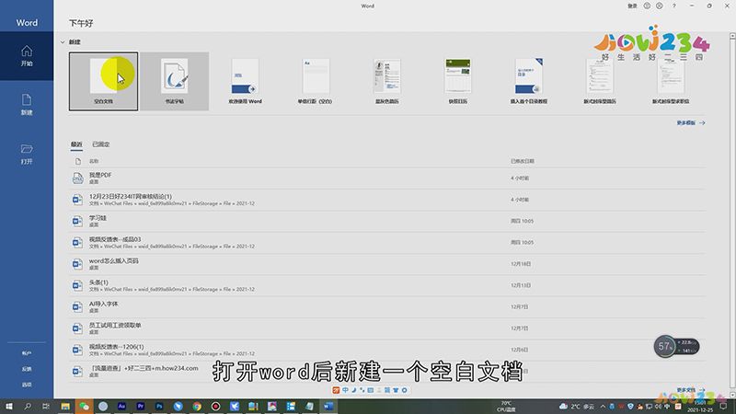Open Help question mark icon

tap(674, 6)
